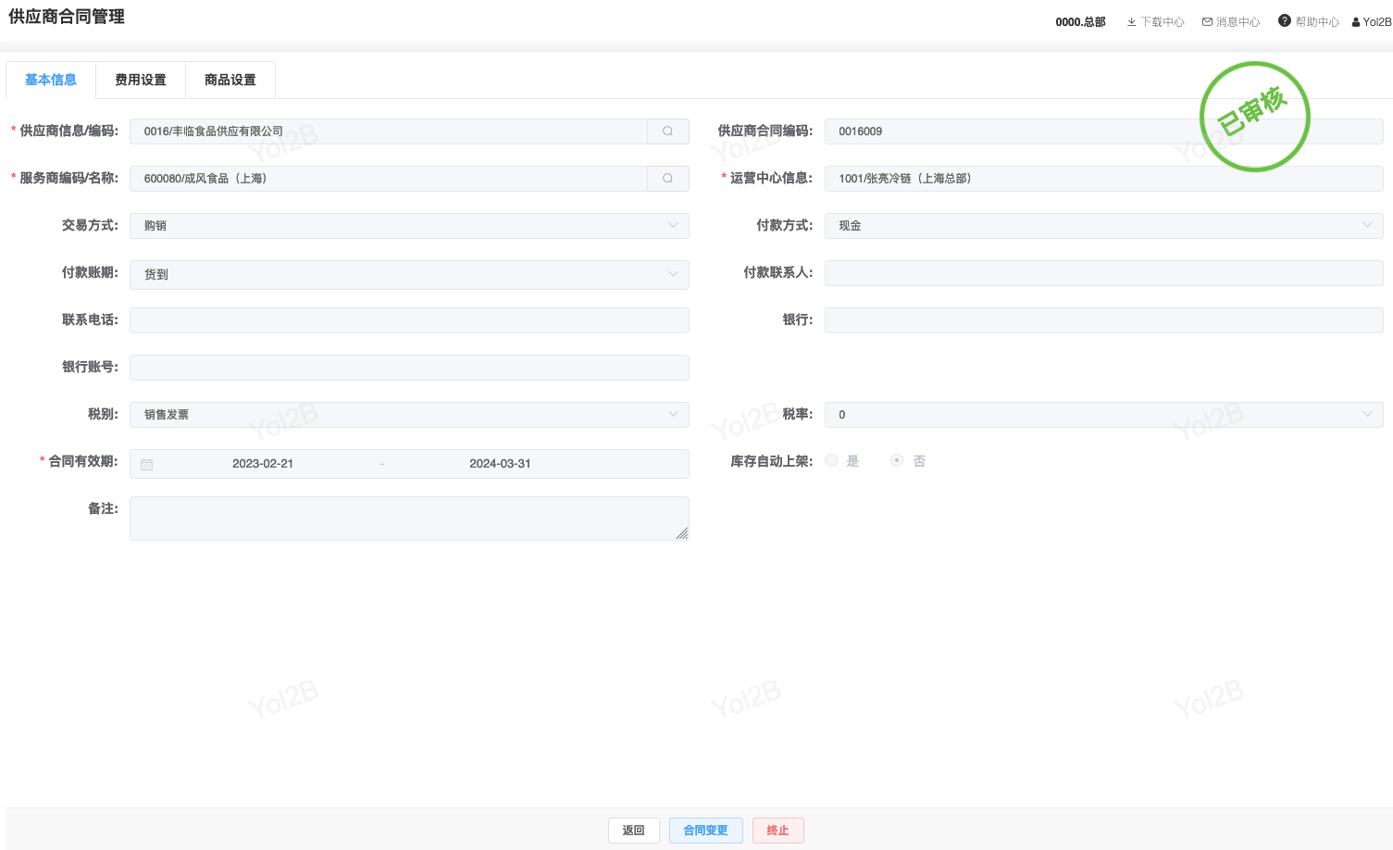
Task: Select 是 for 库存自动上架
Action: (831, 461)
